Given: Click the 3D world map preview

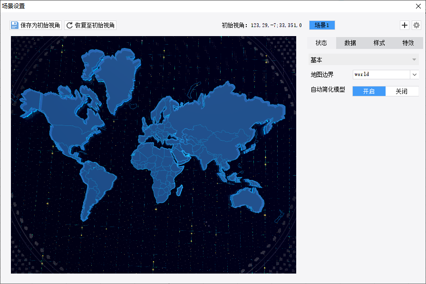Looking at the screenshot, I should click(154, 155).
